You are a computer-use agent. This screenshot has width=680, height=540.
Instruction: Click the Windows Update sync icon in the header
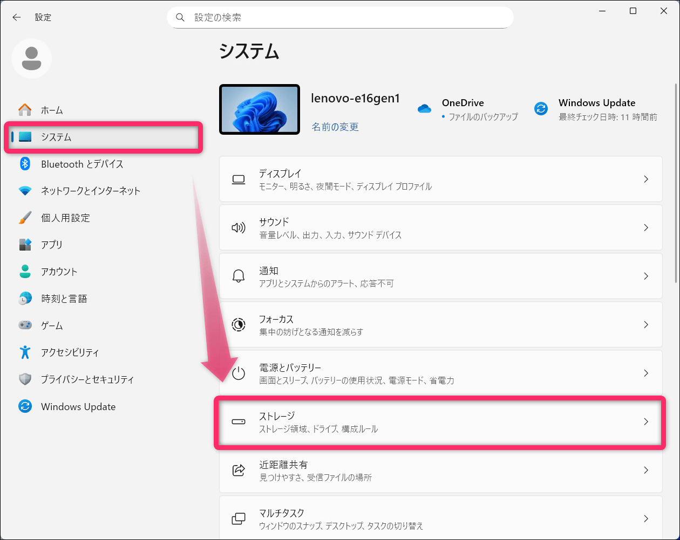pos(541,109)
